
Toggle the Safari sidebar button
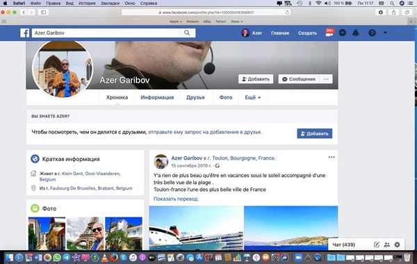coord(43,13)
